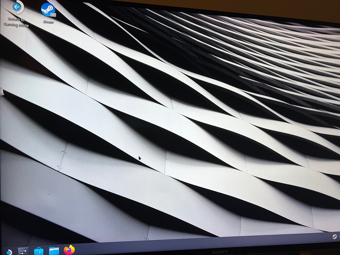Screen dimensions: 340x255
Task: Launch Discover software store from the taskbar
Action: pyautogui.click(x=39, y=251)
